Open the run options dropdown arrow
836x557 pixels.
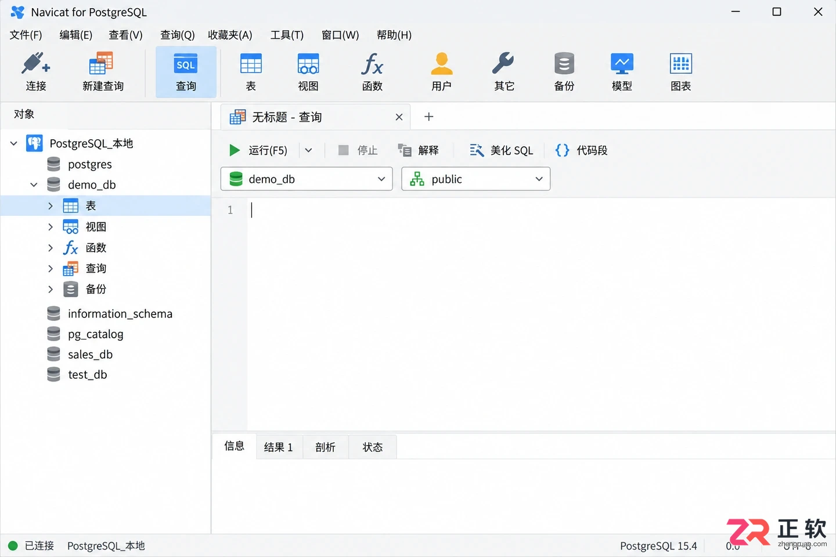(x=308, y=150)
